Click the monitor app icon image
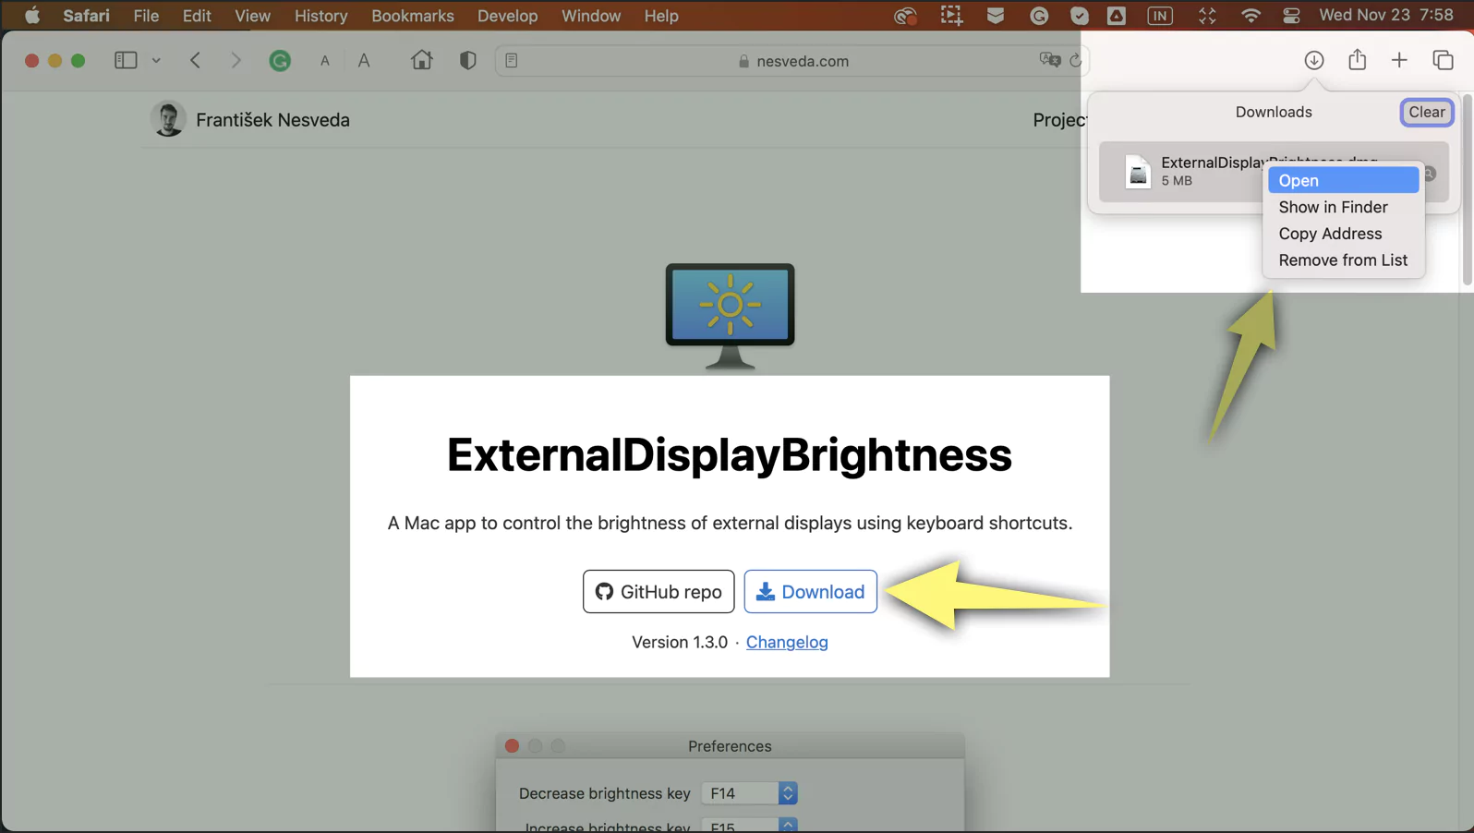 click(730, 317)
